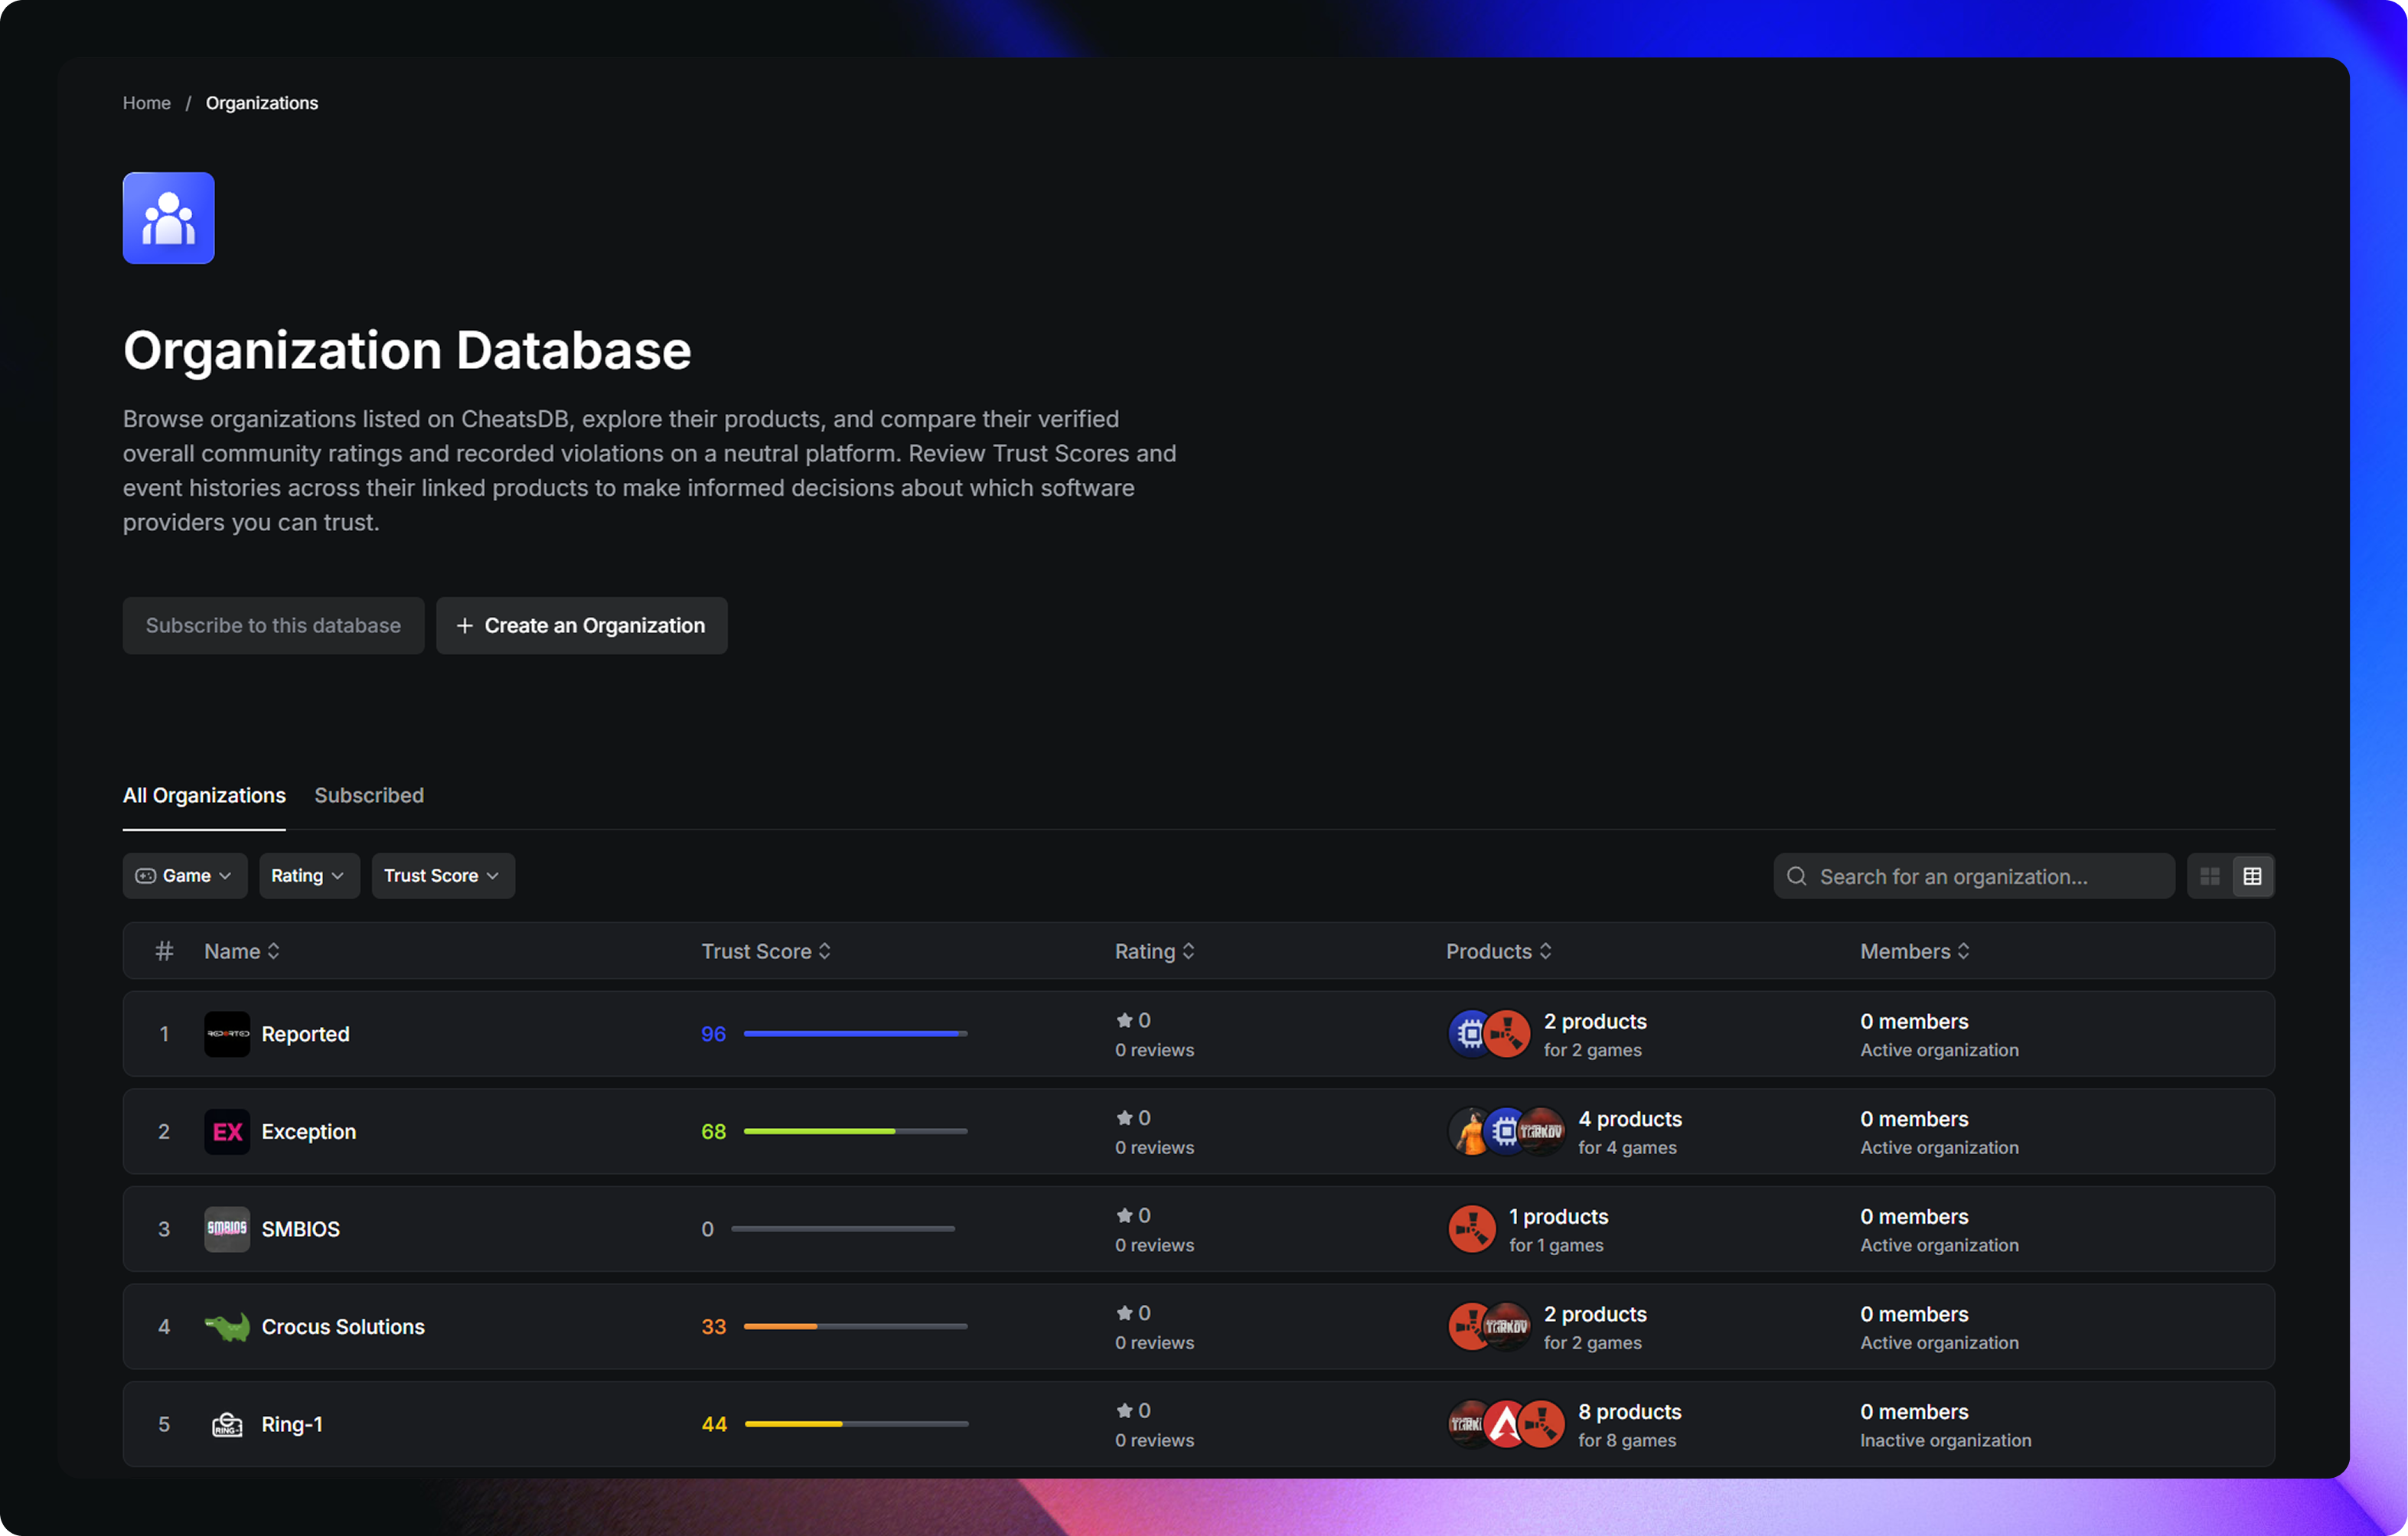This screenshot has width=2408, height=1536.
Task: Select the All Organizations tab
Action: point(204,795)
